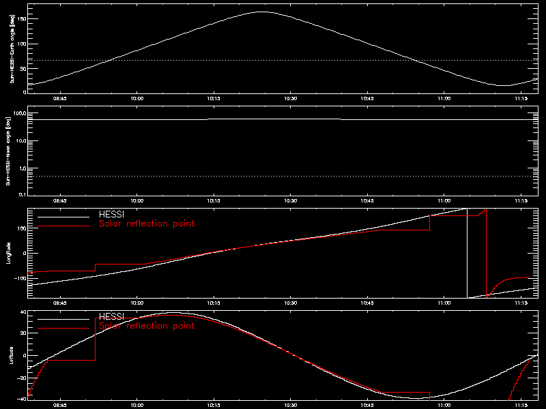Click the Latitude axis title
The height and width of the screenshot is (409, 546).
tap(11, 355)
